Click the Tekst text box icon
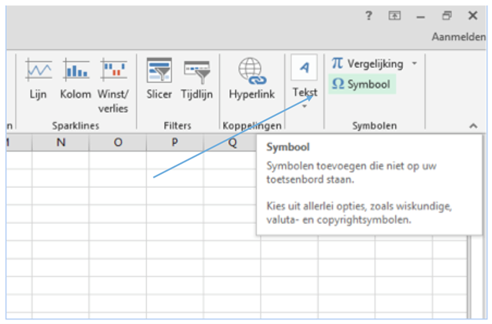 304,69
